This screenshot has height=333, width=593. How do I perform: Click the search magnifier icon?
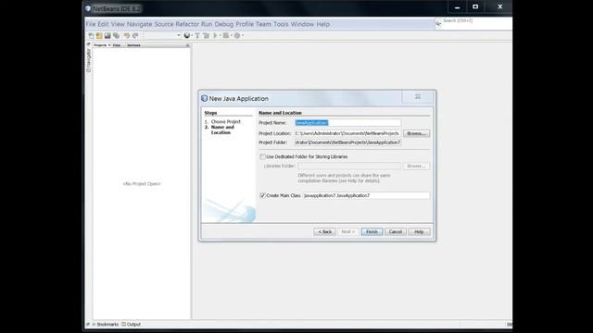(x=438, y=23)
